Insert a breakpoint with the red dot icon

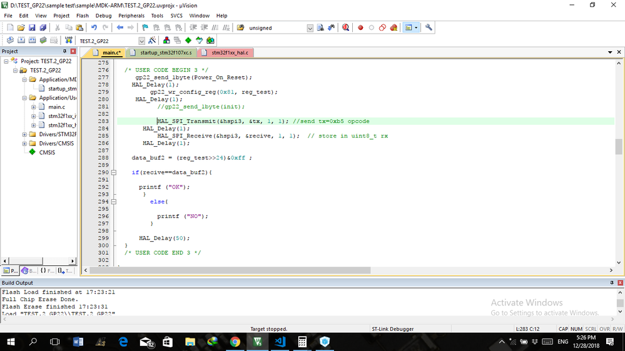pos(360,27)
